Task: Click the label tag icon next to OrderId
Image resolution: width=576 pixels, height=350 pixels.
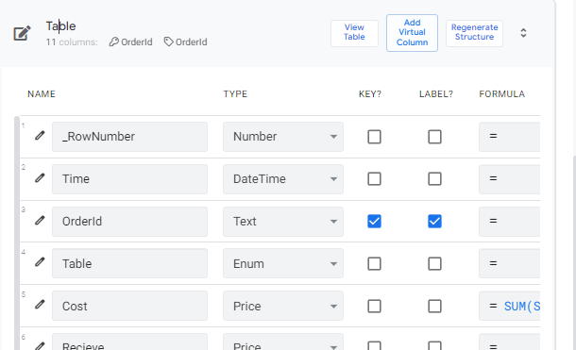Action: click(168, 42)
